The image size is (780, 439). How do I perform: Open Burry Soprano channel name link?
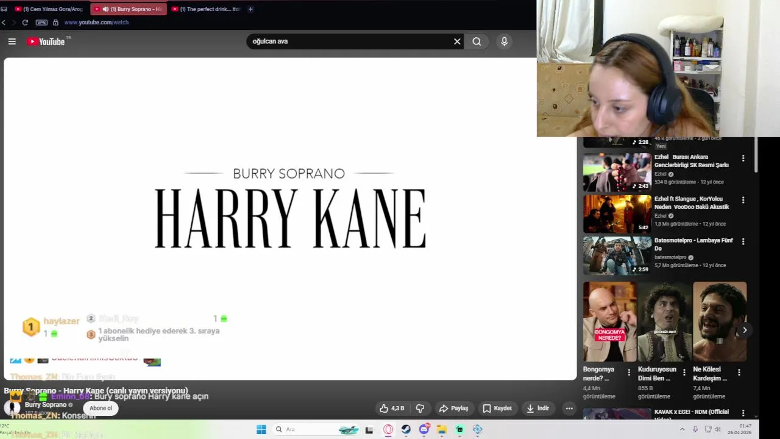point(46,405)
